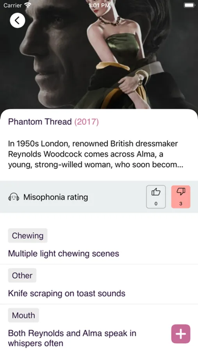Tap the pink plus add button
Viewport: 198px width, 351px height.
click(181, 334)
